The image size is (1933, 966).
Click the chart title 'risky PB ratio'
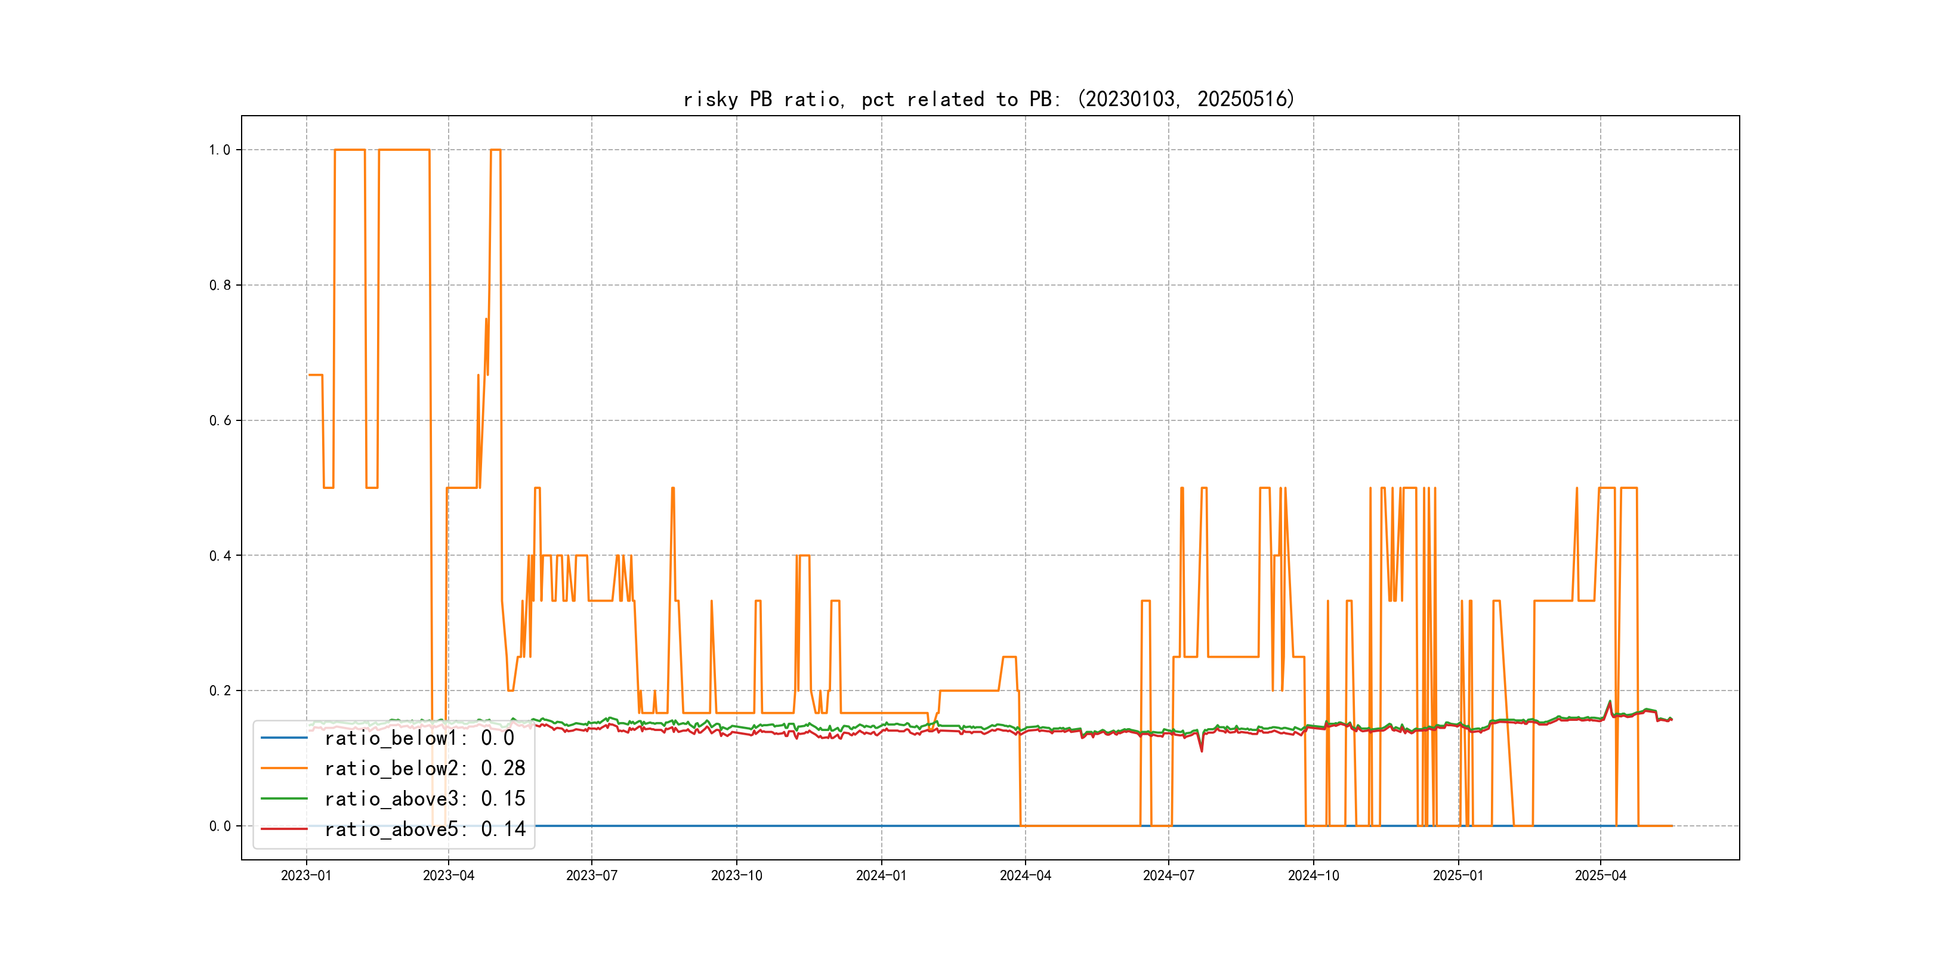click(988, 99)
